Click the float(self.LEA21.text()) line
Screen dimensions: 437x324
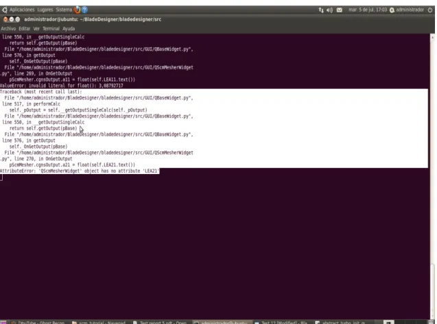pos(72,165)
